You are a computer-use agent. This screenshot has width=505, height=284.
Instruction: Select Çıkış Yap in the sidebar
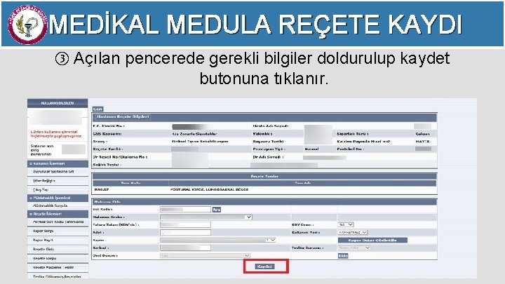41,190
